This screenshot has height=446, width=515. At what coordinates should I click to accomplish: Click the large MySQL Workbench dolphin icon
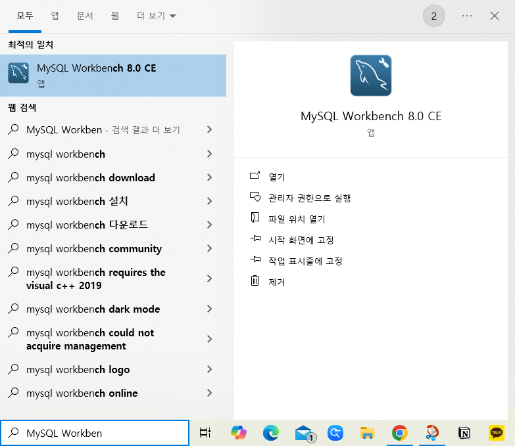(x=371, y=76)
